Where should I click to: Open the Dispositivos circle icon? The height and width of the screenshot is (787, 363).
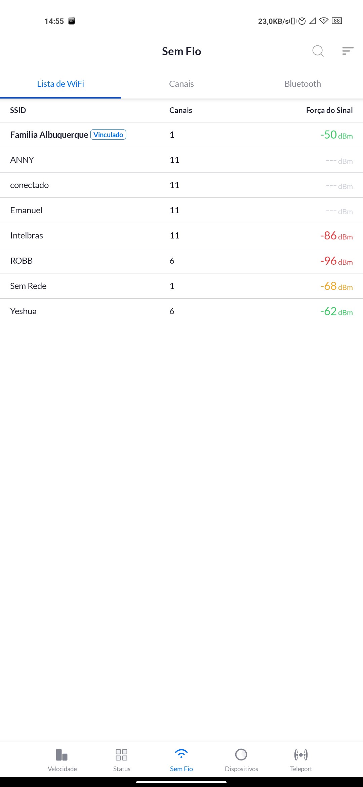click(x=241, y=755)
